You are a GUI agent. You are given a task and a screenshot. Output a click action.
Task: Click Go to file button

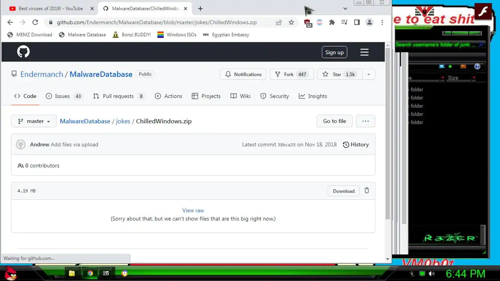tap(334, 121)
